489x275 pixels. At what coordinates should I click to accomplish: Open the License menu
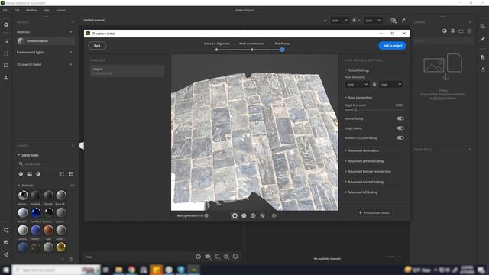pos(61,10)
